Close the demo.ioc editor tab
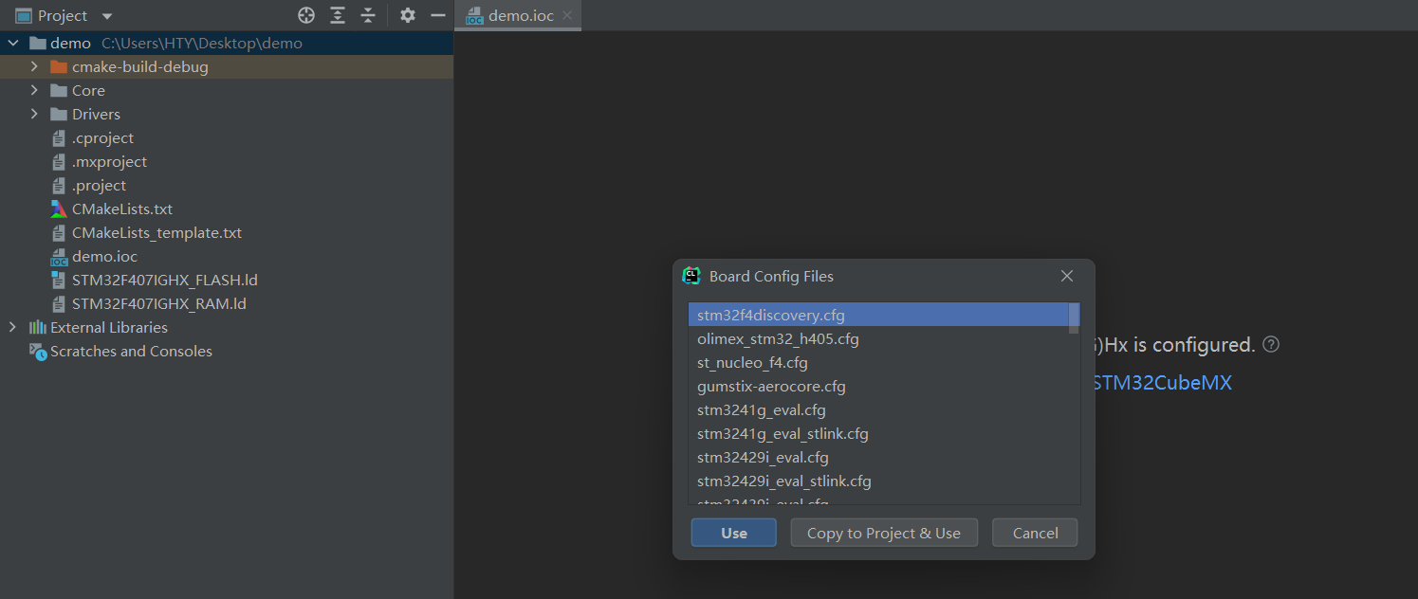The image size is (1418, 599). (567, 15)
